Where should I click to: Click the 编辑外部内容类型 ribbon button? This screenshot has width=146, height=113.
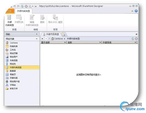point(32,21)
